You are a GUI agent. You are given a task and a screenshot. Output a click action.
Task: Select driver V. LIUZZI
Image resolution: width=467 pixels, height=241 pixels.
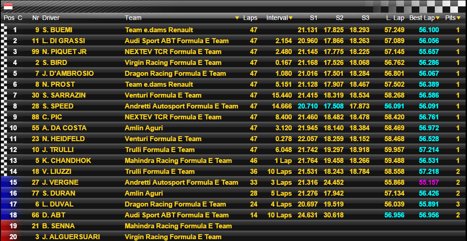(x=57, y=172)
